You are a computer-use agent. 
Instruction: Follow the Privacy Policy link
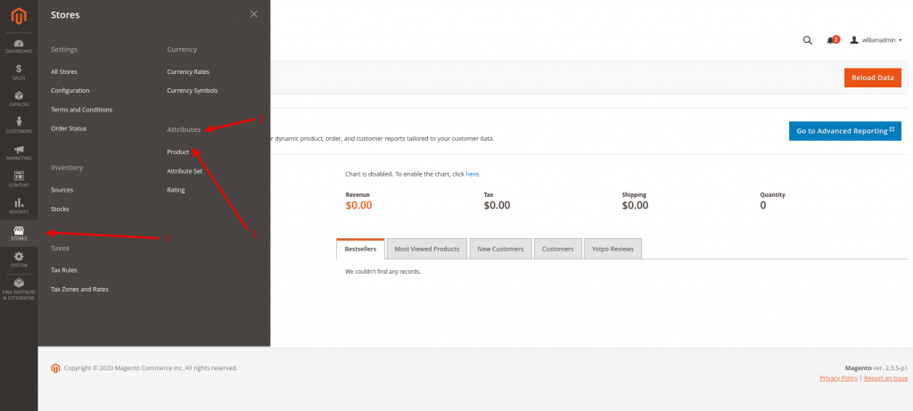838,378
